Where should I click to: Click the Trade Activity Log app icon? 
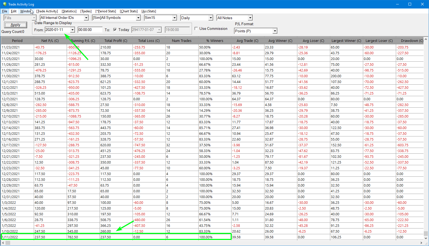tap(4, 4)
